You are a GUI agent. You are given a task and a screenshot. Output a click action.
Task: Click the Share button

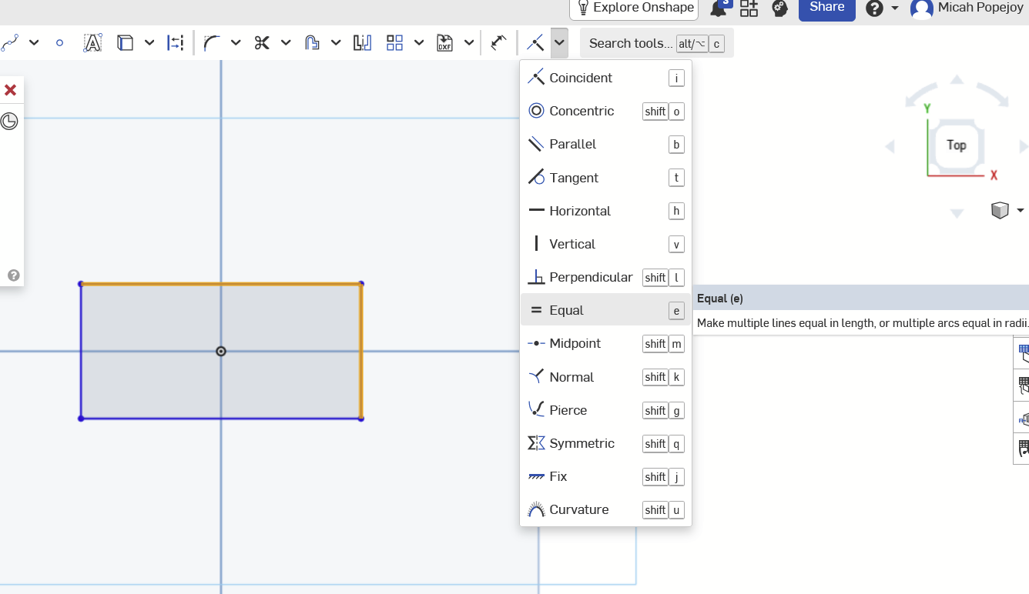(826, 8)
